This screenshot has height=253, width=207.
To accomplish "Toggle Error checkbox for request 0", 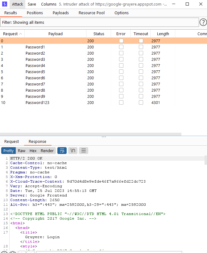I will pyautogui.click(x=121, y=41).
